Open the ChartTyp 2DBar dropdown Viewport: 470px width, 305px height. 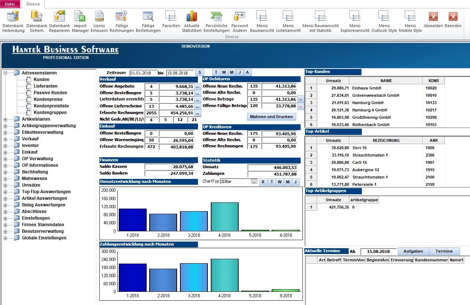[254, 181]
